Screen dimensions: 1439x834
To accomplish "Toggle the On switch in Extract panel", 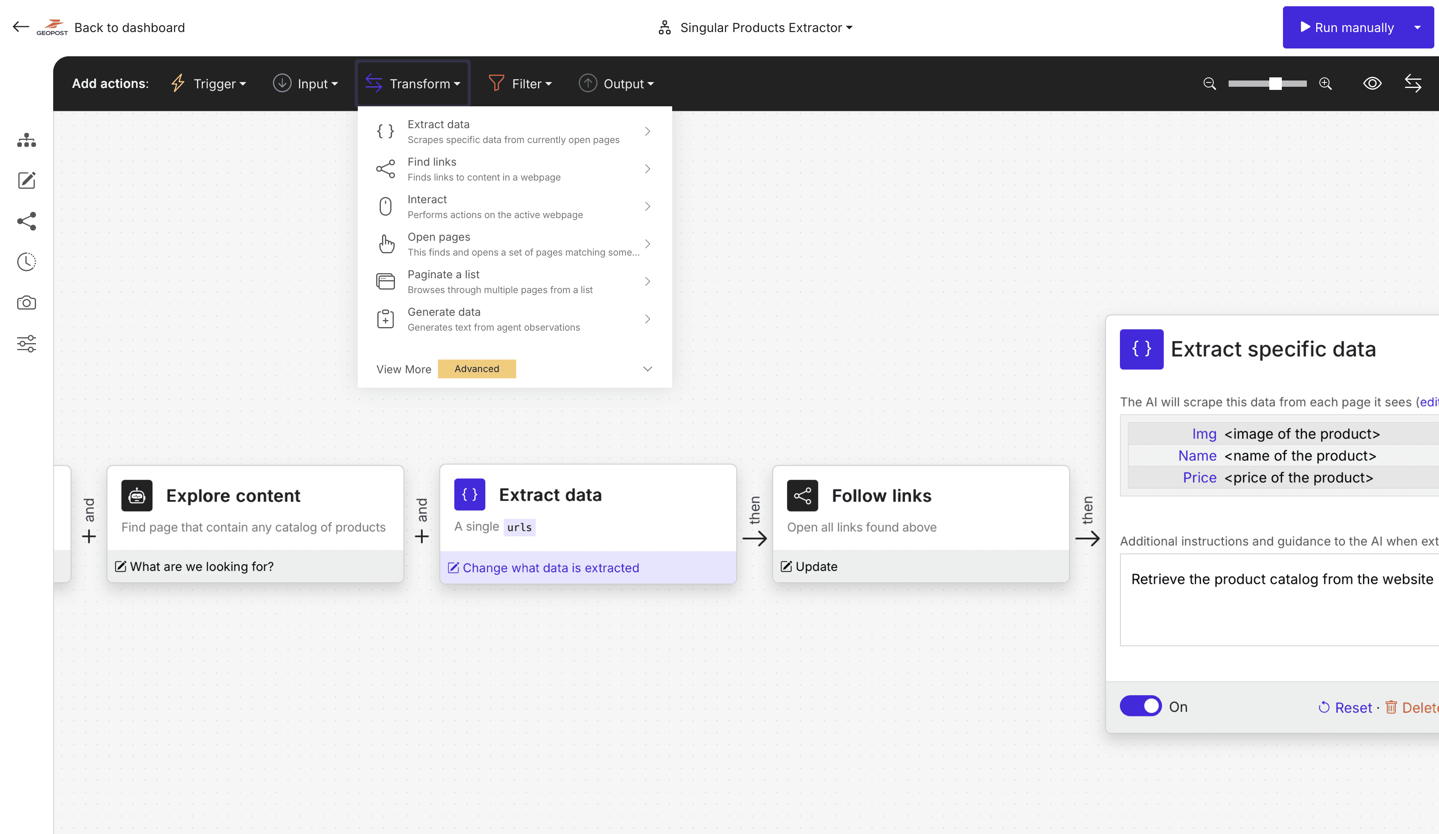I will pyautogui.click(x=1140, y=706).
